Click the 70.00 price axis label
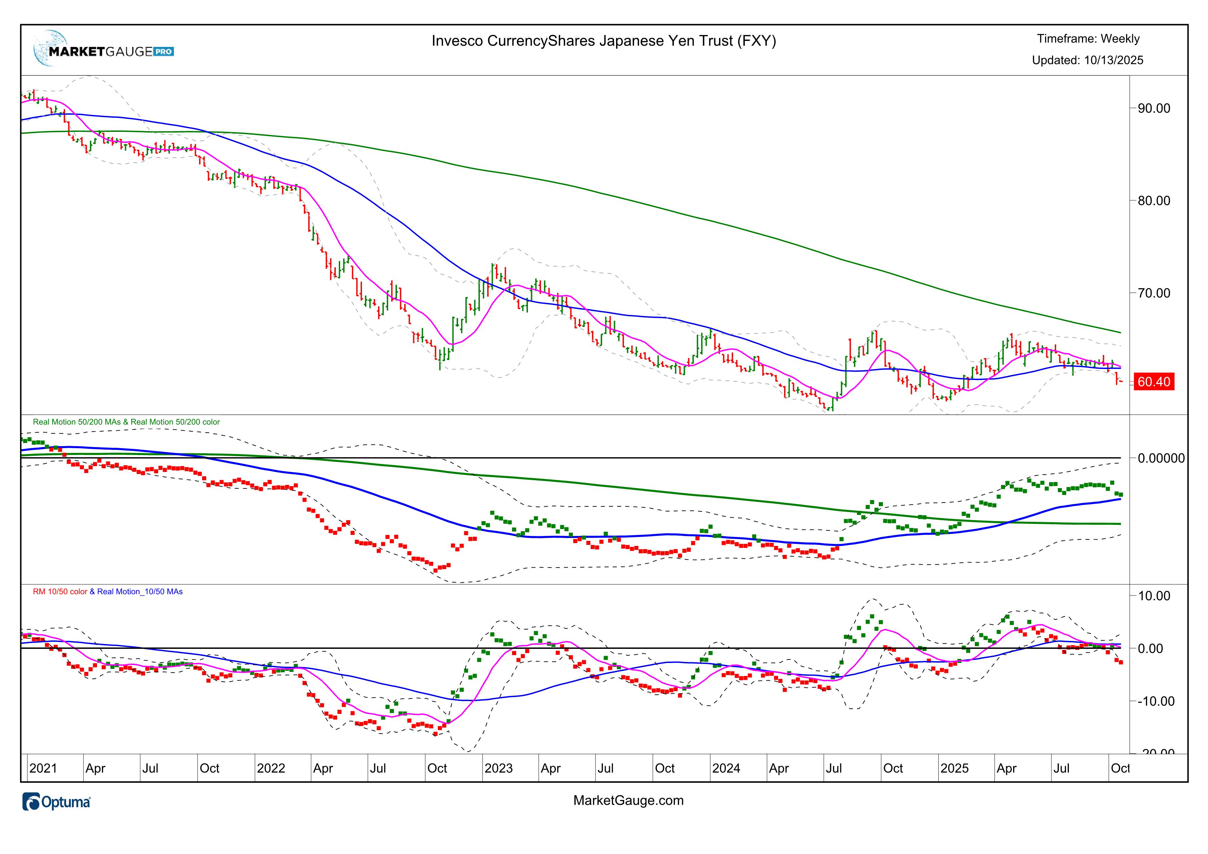Viewport: 1208px width, 854px height. tap(1154, 293)
